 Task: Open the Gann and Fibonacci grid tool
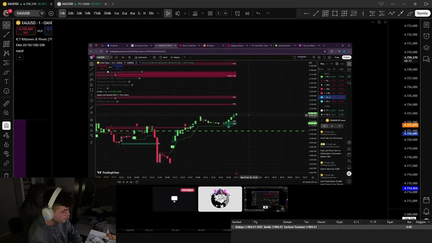tap(6, 44)
